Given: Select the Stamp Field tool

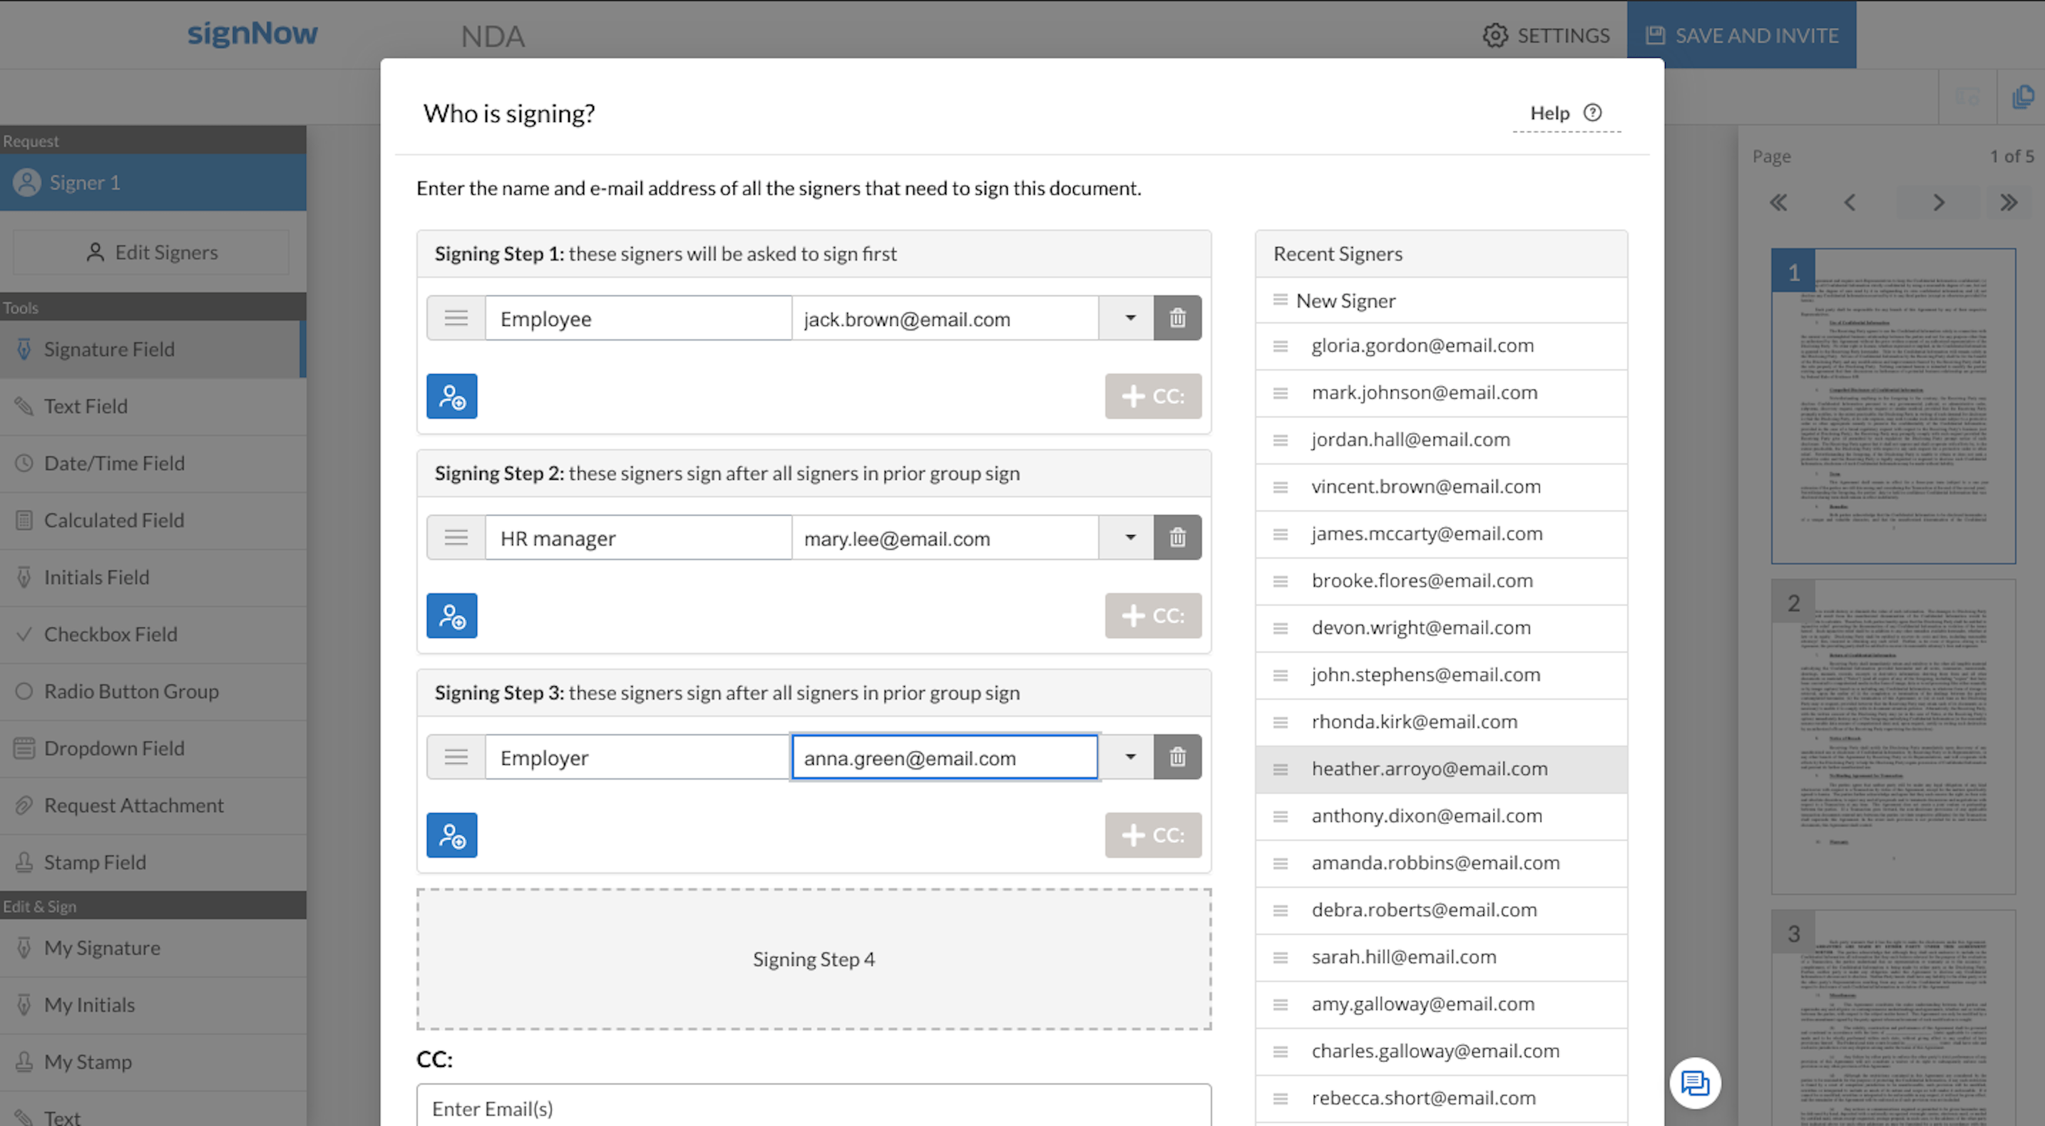Looking at the screenshot, I should tap(94, 862).
